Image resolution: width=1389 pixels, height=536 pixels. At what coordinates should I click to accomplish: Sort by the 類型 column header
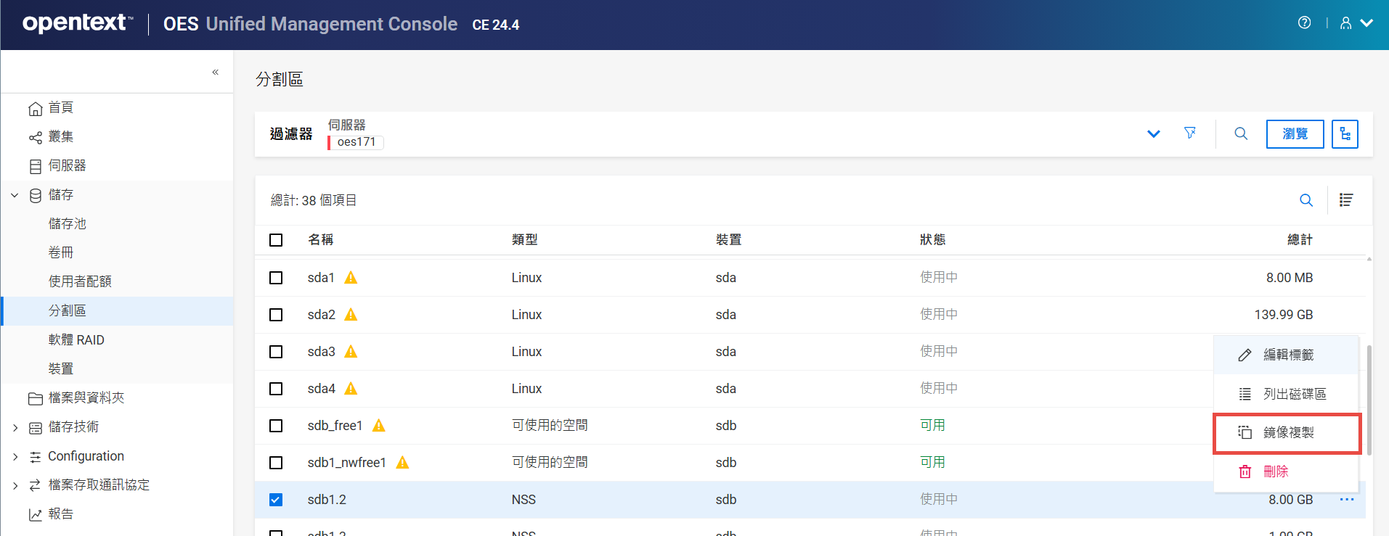(525, 240)
